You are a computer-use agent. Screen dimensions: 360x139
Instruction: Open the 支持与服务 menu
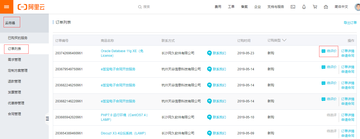276,7
